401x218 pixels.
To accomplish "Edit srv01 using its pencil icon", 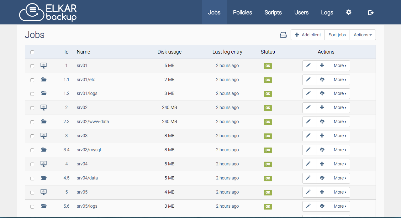I will click(309, 65).
